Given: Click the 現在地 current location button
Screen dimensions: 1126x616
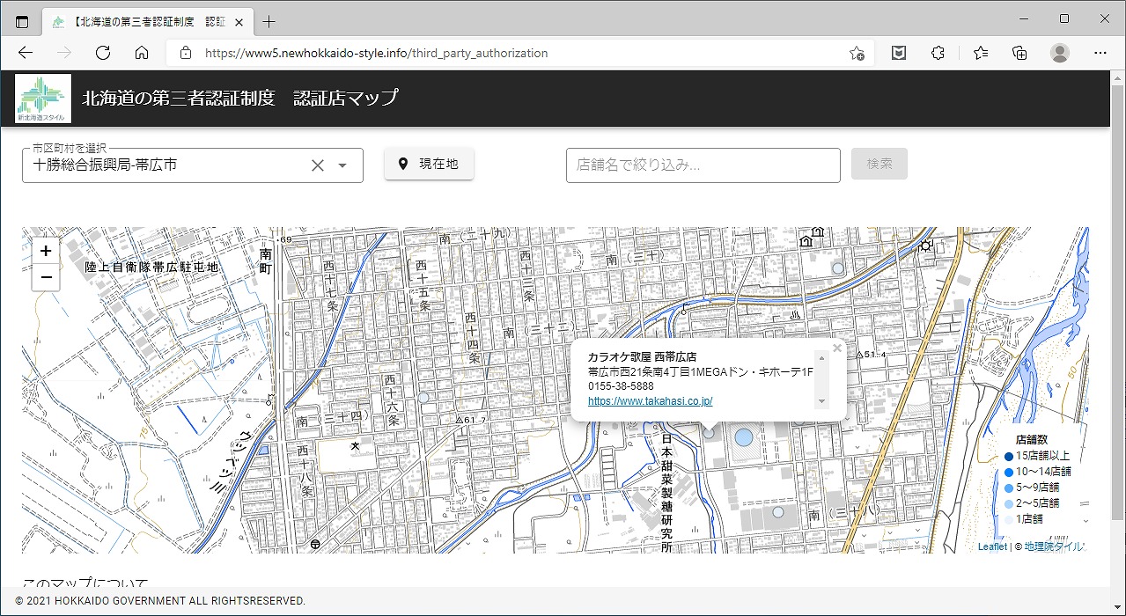Looking at the screenshot, I should tap(429, 164).
